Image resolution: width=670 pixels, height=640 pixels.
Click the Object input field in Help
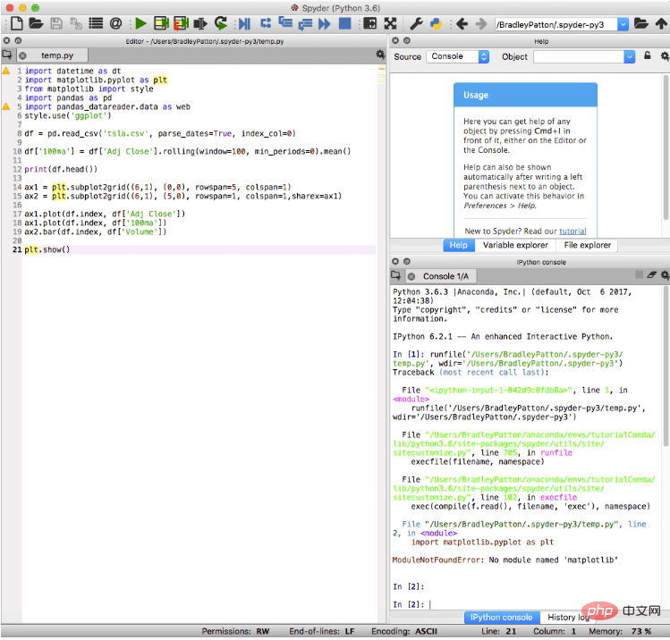pos(579,56)
